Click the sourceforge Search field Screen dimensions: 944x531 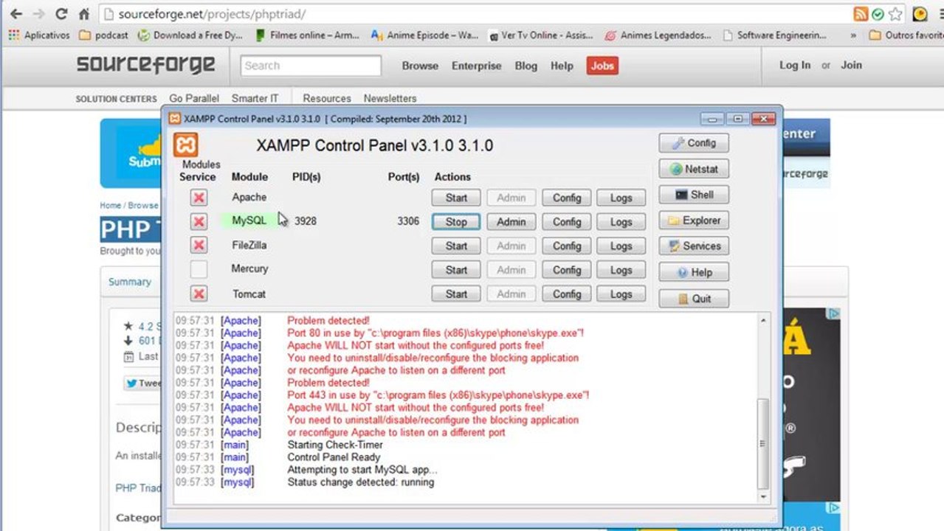tap(311, 66)
